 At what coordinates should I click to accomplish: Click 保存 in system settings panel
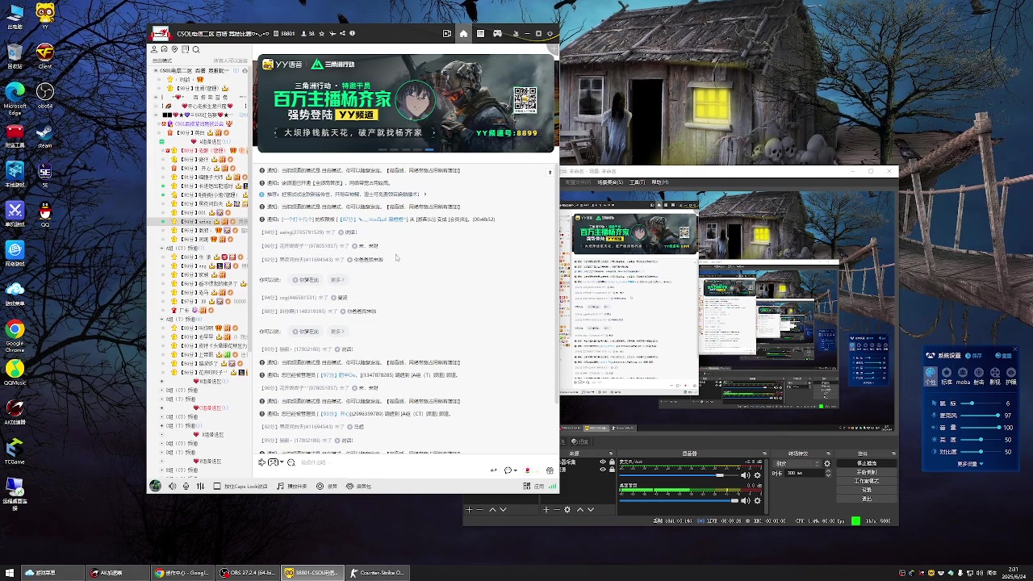click(x=972, y=355)
